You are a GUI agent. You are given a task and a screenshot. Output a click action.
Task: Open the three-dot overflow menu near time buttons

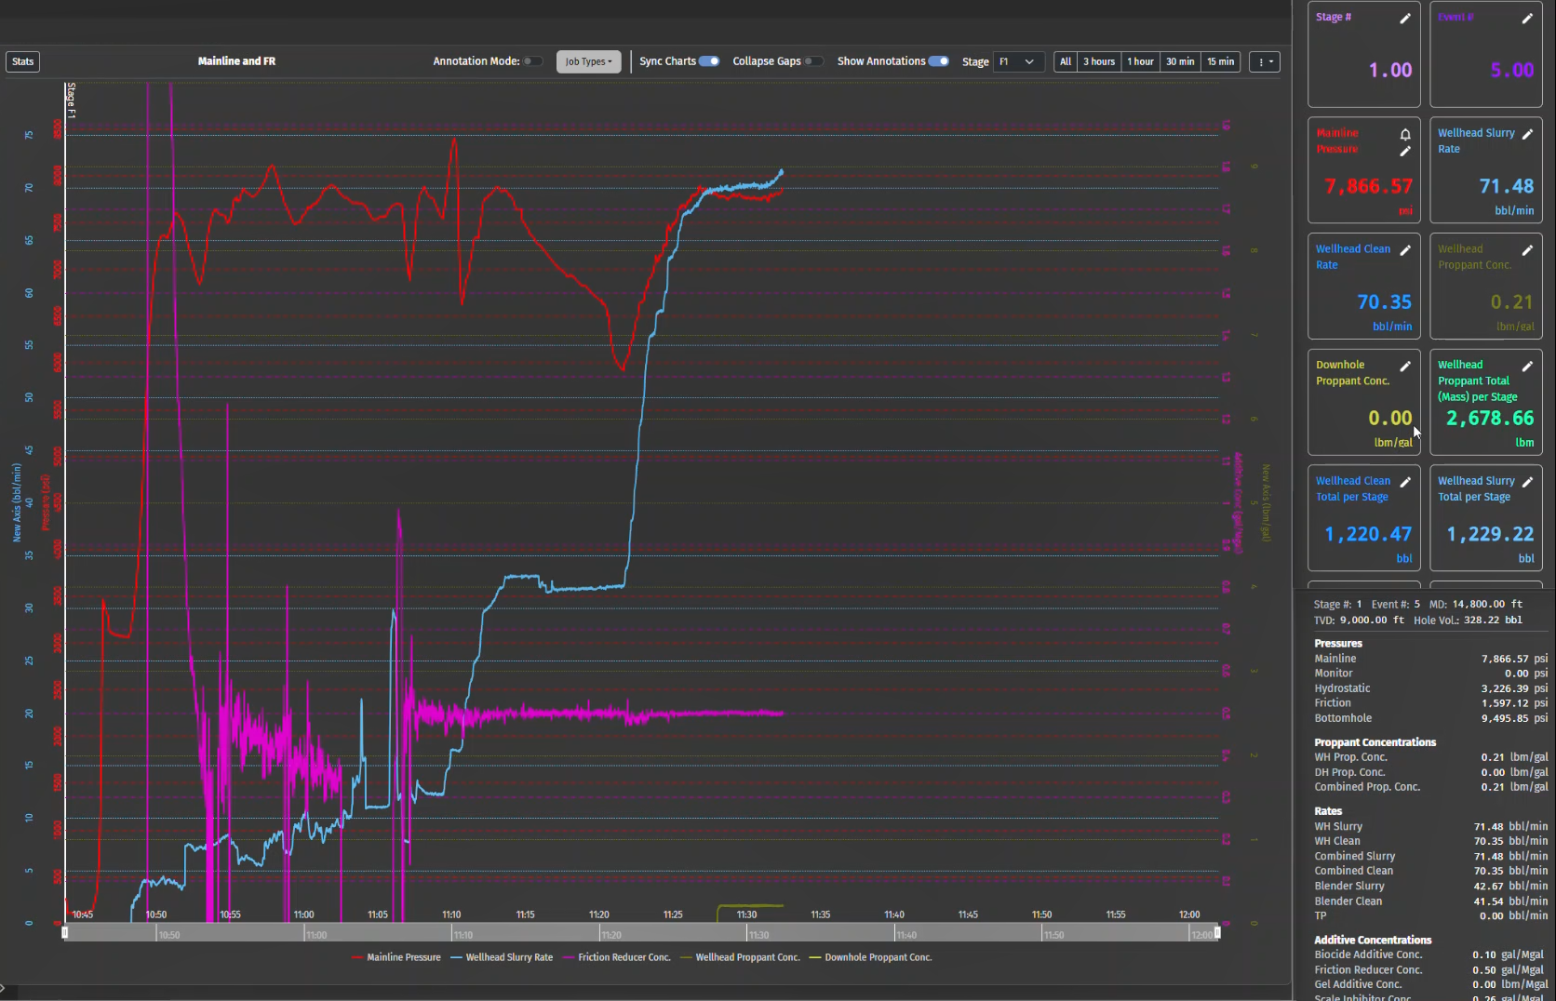point(1264,61)
